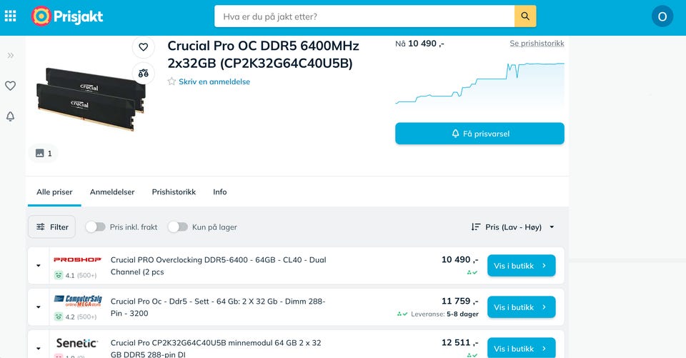Click the yellow search magnifier button
This screenshot has height=358, width=686.
525,16
